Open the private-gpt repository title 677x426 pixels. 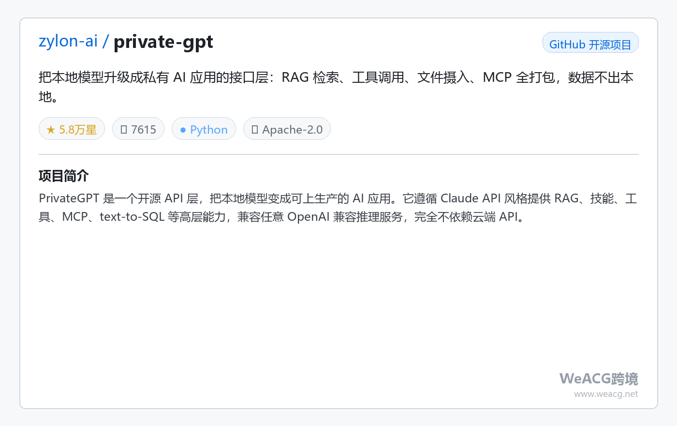[163, 42]
